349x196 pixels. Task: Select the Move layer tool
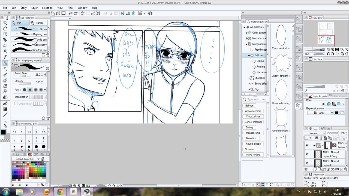click(x=5, y=40)
